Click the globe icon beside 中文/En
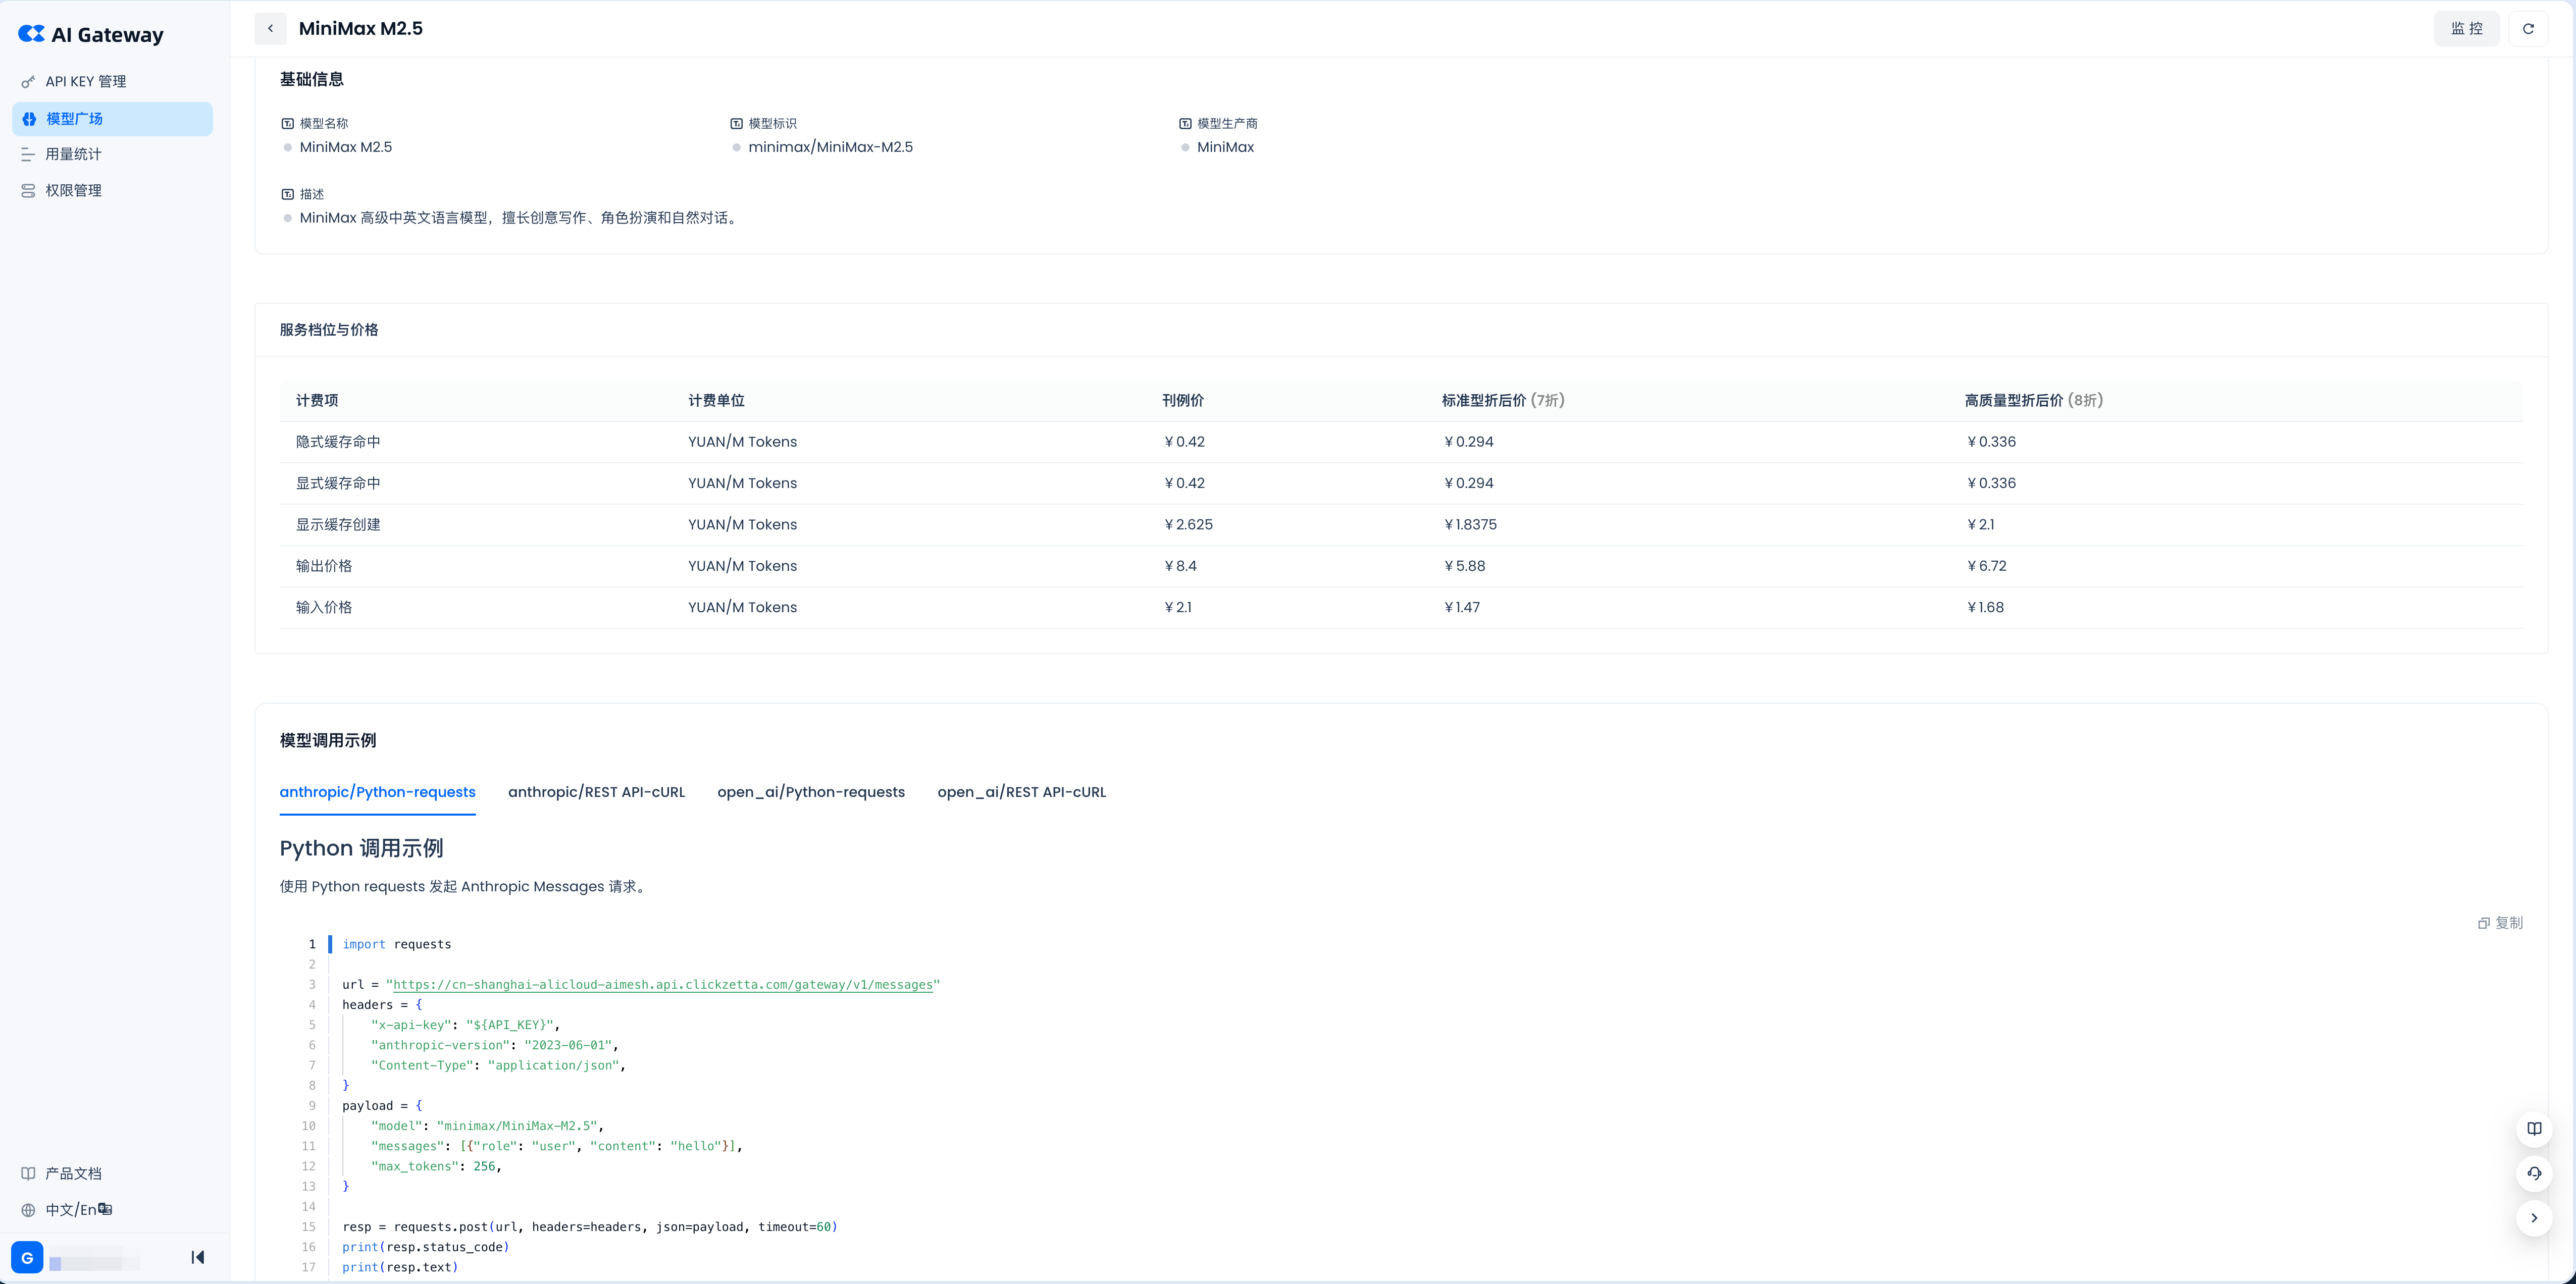The height and width of the screenshot is (1284, 2576). [28, 1210]
